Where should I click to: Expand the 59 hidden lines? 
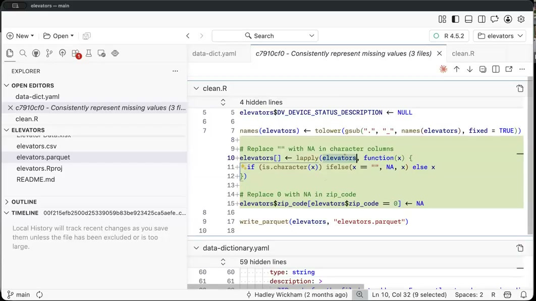223,262
